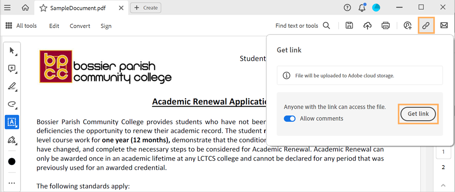Click the page up chevron arrow
455x192 pixels.
click(443, 185)
